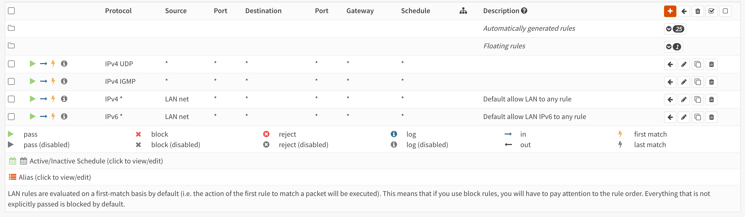Image resolution: width=745 pixels, height=217 pixels.
Task: Click the Default allow LAN IPv6 description text
Action: pos(534,117)
